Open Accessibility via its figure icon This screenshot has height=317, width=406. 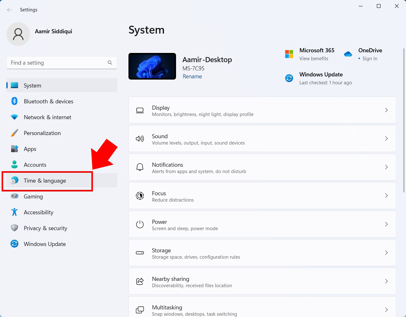14,212
